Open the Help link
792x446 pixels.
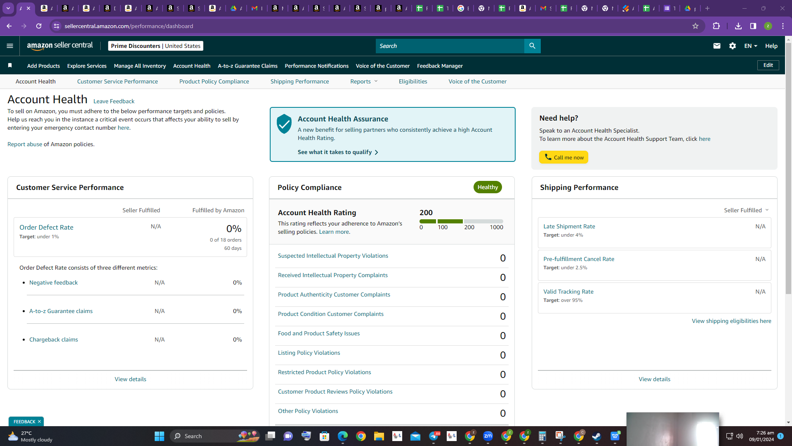[x=771, y=46]
